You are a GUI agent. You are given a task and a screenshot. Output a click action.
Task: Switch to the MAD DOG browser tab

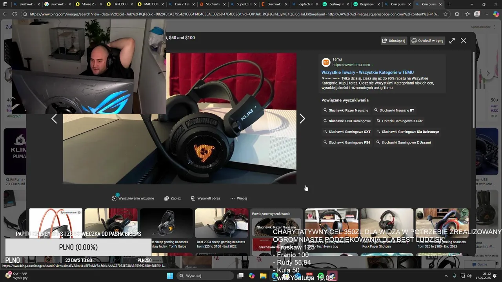click(x=151, y=4)
